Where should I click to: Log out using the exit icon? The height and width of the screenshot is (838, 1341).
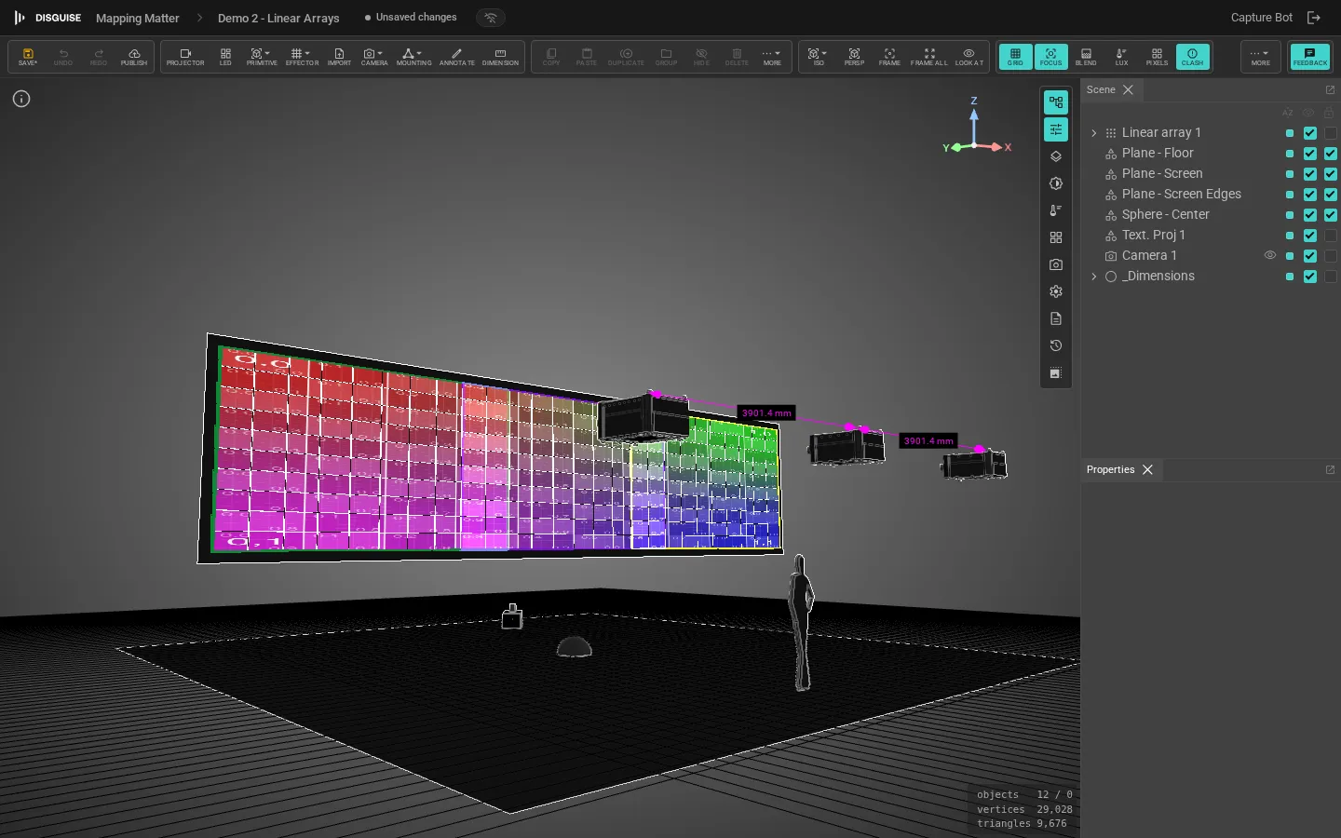1314,18
